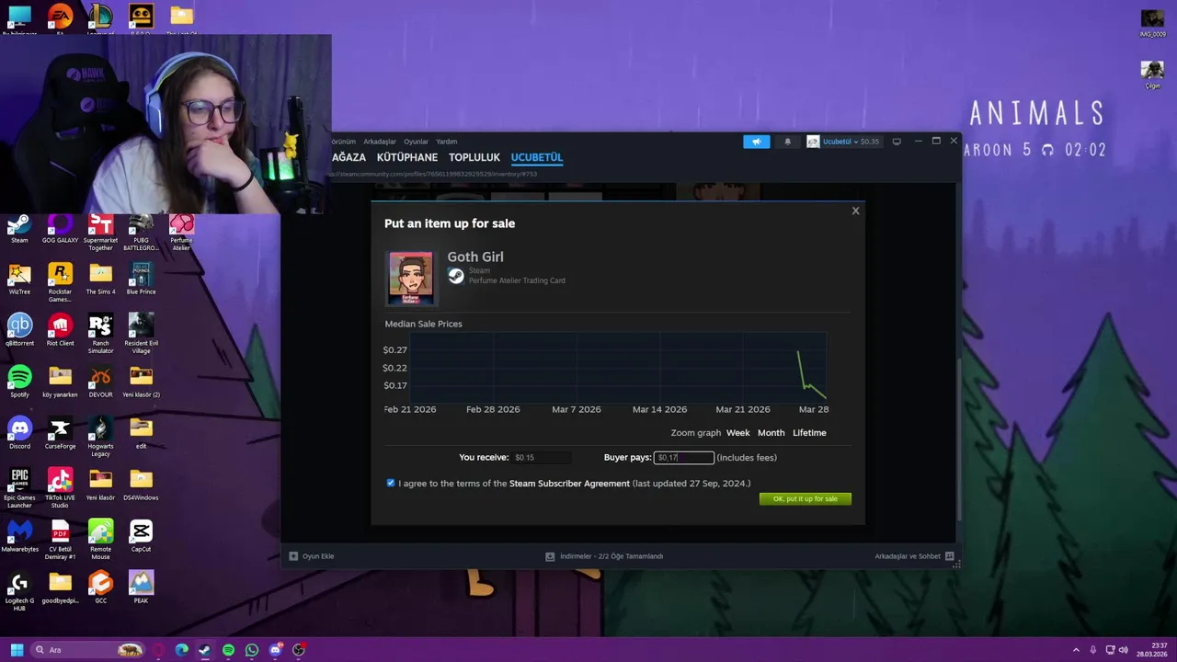Expand the Ucubetül account dropdown

coord(843,142)
